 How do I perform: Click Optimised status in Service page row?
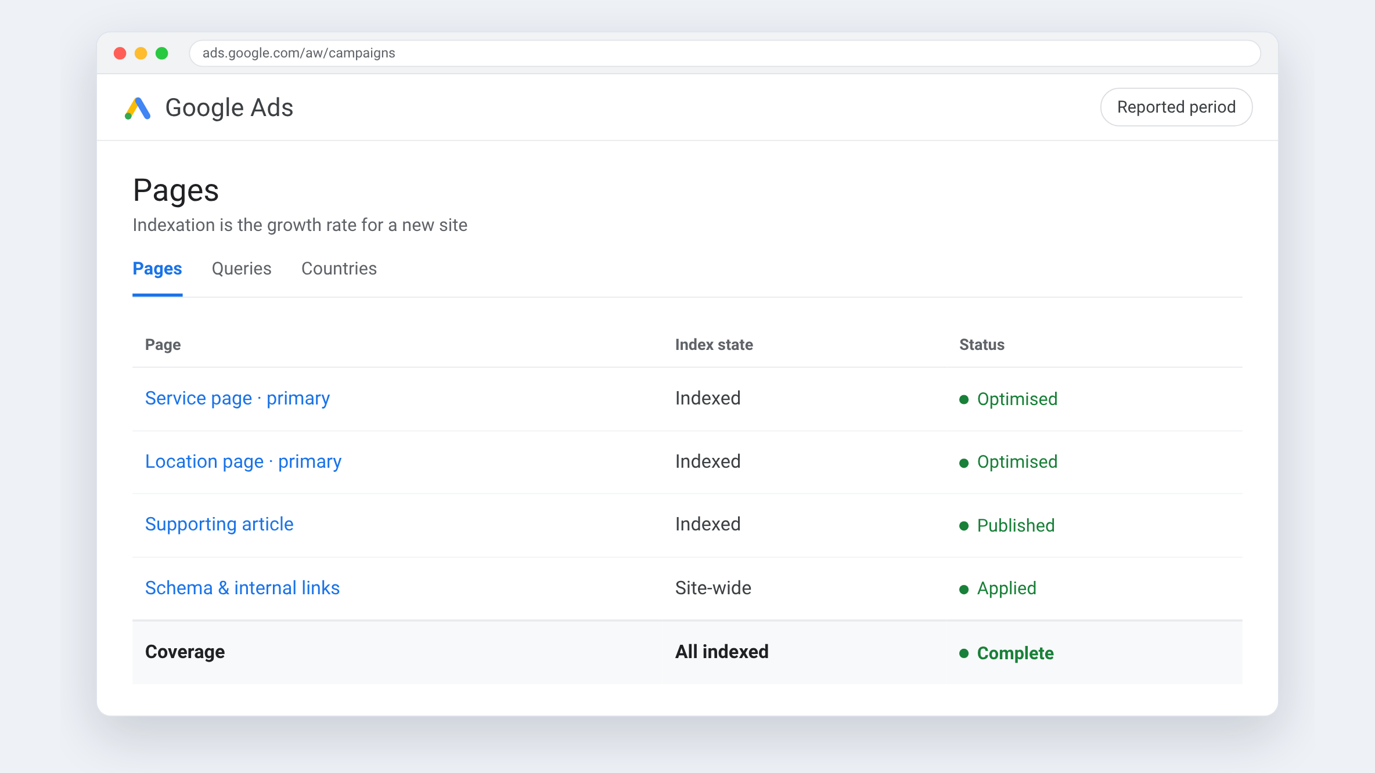[x=1009, y=399]
